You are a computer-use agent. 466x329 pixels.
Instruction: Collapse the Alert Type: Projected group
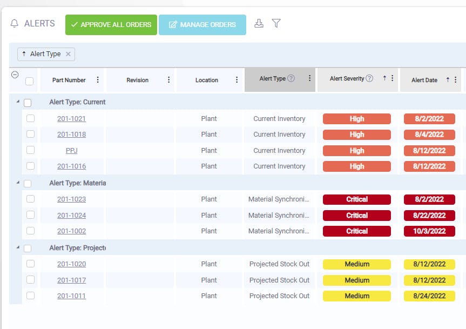[18, 247]
